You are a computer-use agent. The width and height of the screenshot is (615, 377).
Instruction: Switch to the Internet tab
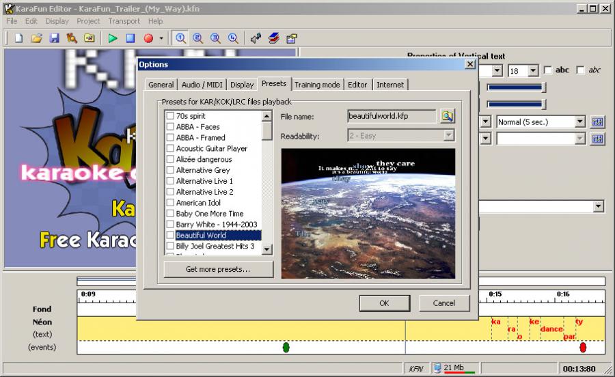tap(390, 85)
